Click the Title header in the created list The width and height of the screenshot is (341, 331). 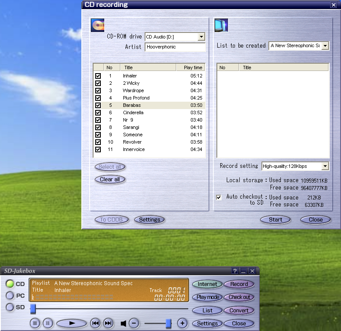click(x=283, y=67)
